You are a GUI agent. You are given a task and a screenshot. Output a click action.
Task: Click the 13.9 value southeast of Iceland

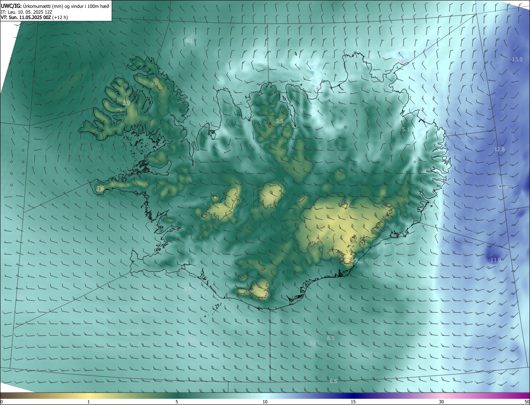(496, 260)
